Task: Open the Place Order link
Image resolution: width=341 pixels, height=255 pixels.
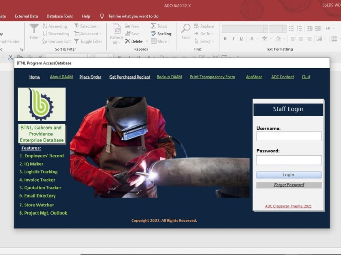Action: [90, 77]
